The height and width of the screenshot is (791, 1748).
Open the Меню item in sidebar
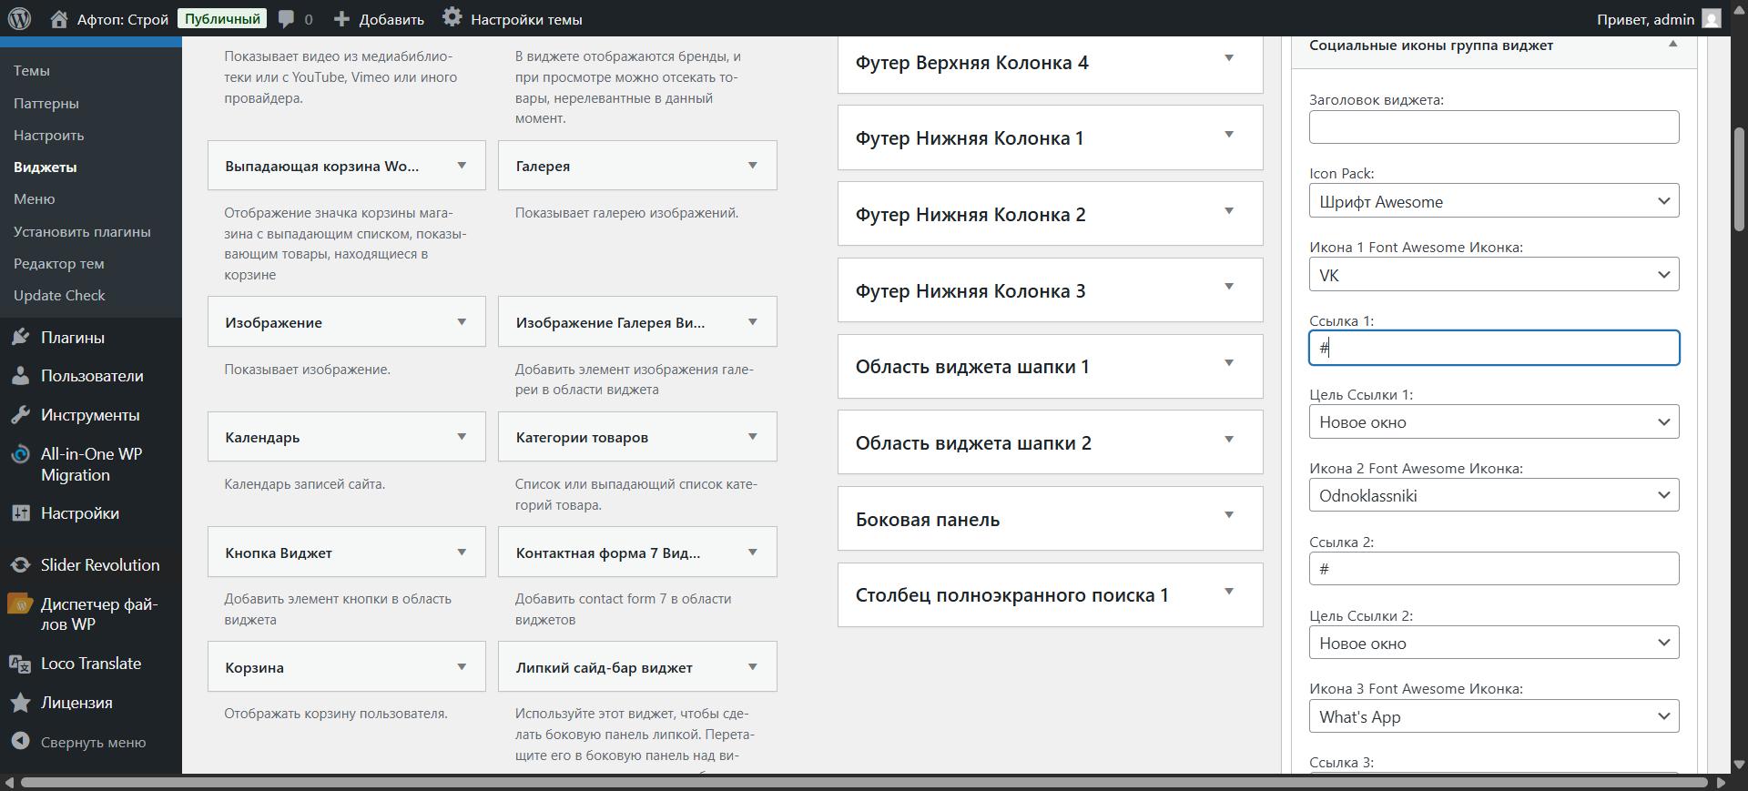click(x=35, y=199)
